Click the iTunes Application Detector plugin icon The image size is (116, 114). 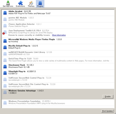pos(5,25)
